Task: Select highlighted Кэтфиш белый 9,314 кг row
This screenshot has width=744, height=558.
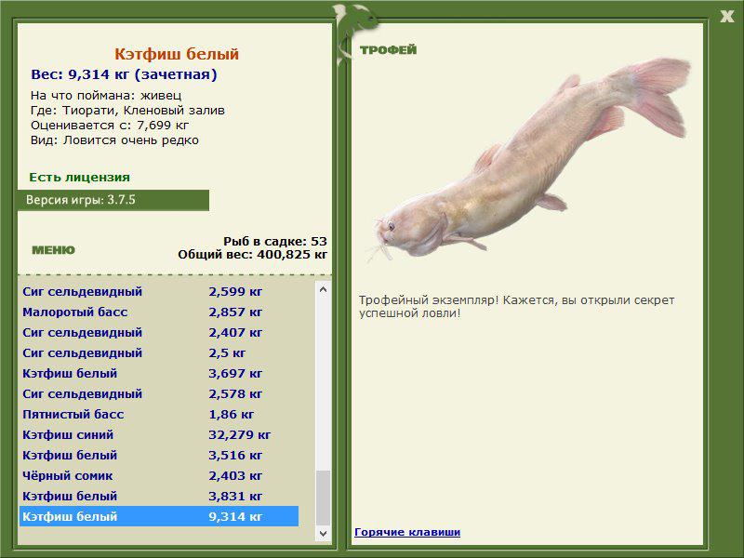Action: click(159, 516)
